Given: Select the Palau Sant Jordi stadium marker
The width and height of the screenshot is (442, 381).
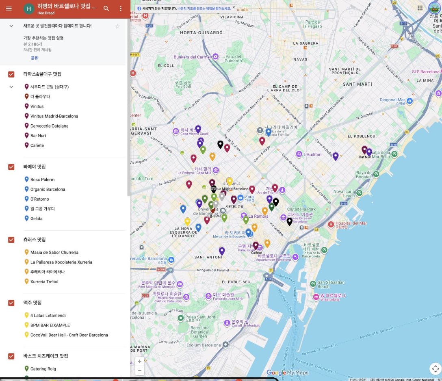Looking at the screenshot, I should click(x=181, y=318).
